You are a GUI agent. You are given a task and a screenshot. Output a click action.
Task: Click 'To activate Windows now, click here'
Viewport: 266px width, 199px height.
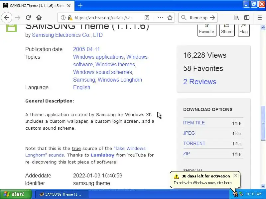202,183
